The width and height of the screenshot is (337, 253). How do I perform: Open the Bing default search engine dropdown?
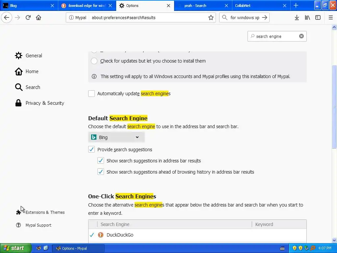pos(116,137)
